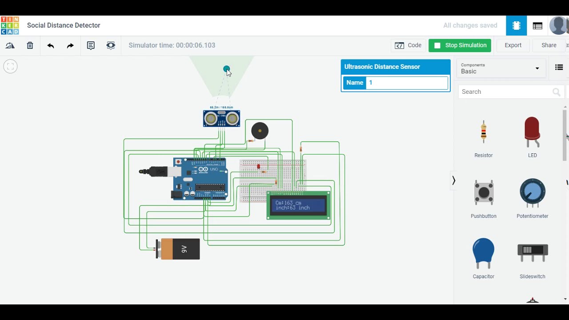569x320 pixels.
Task: Open the Tinkercad logo home link
Action: 10,25
